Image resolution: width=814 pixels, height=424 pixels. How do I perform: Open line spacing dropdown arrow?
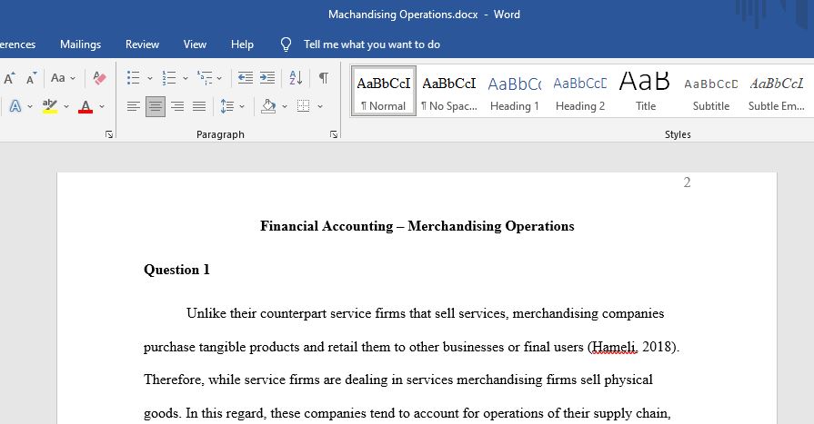coord(242,107)
